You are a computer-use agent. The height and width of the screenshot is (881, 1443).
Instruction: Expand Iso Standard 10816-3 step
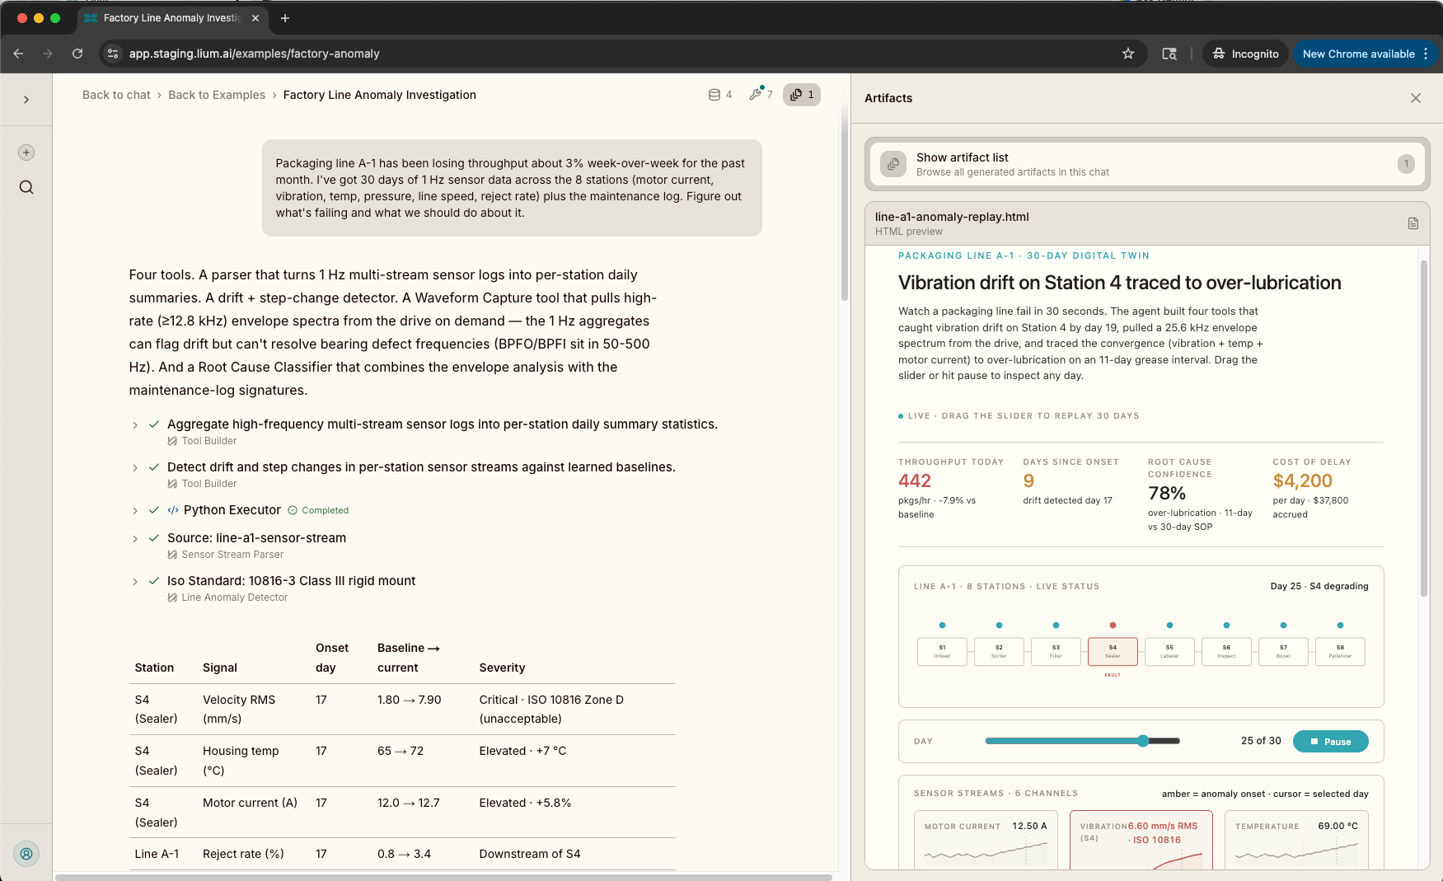click(135, 582)
